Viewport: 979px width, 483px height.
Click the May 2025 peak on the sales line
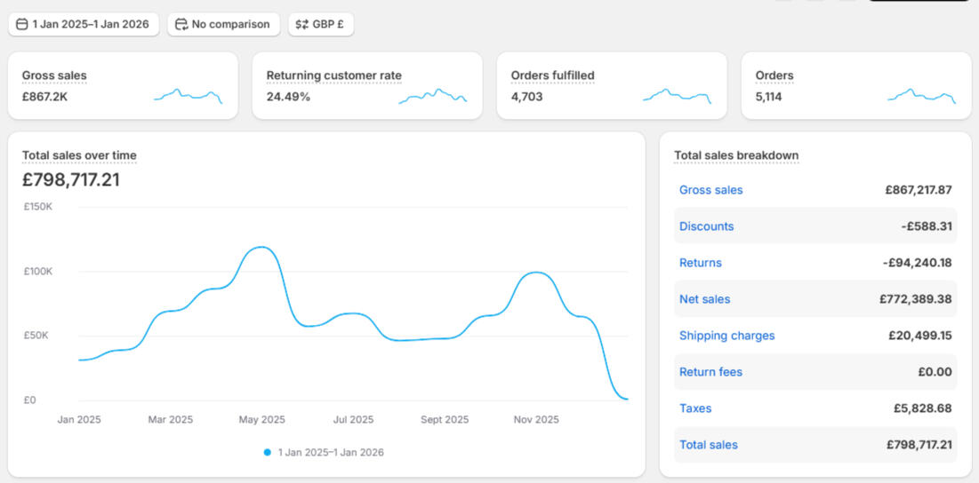(x=259, y=248)
